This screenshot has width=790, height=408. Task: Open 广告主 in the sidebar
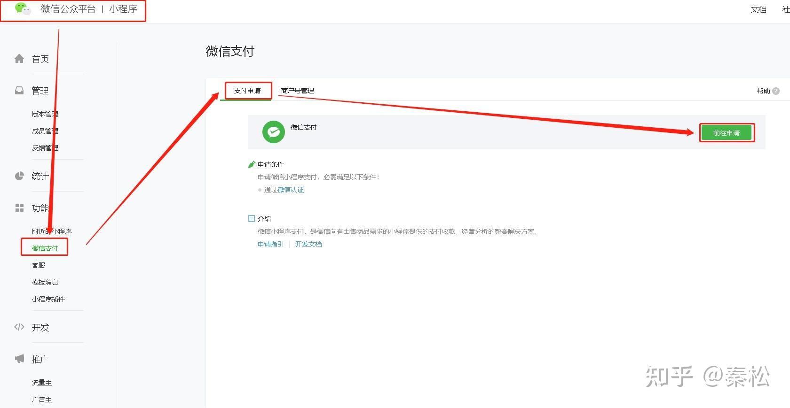tap(42, 400)
